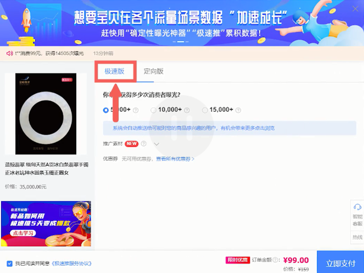Open the 新品如何用极速推 tutorial banner

pyautogui.click(x=46, y=224)
